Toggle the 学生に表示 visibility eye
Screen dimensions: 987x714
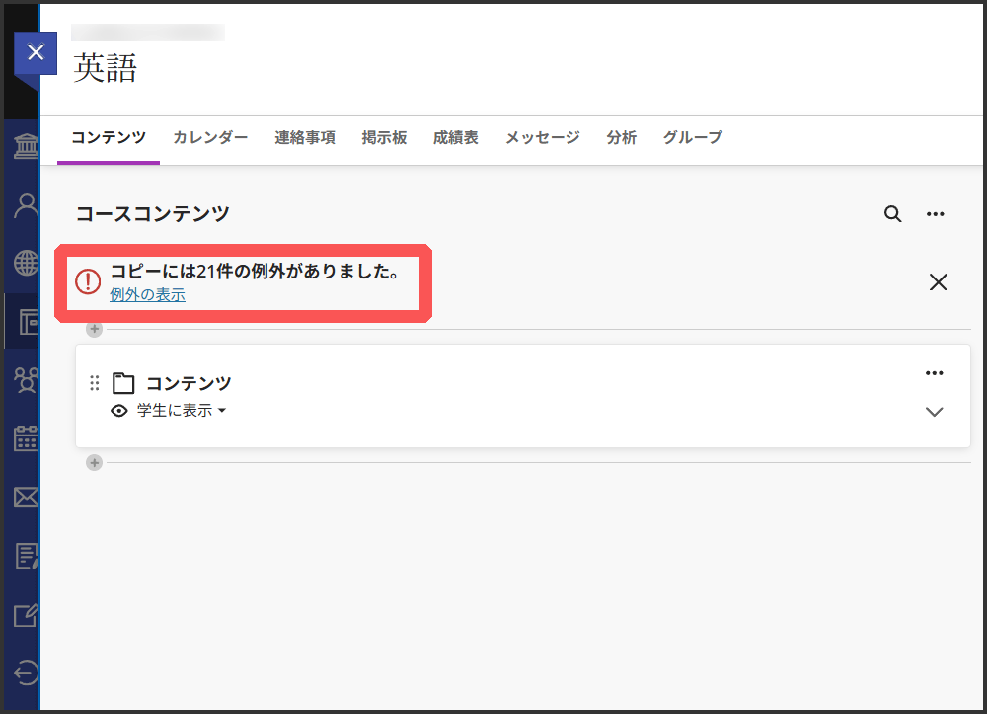point(119,411)
